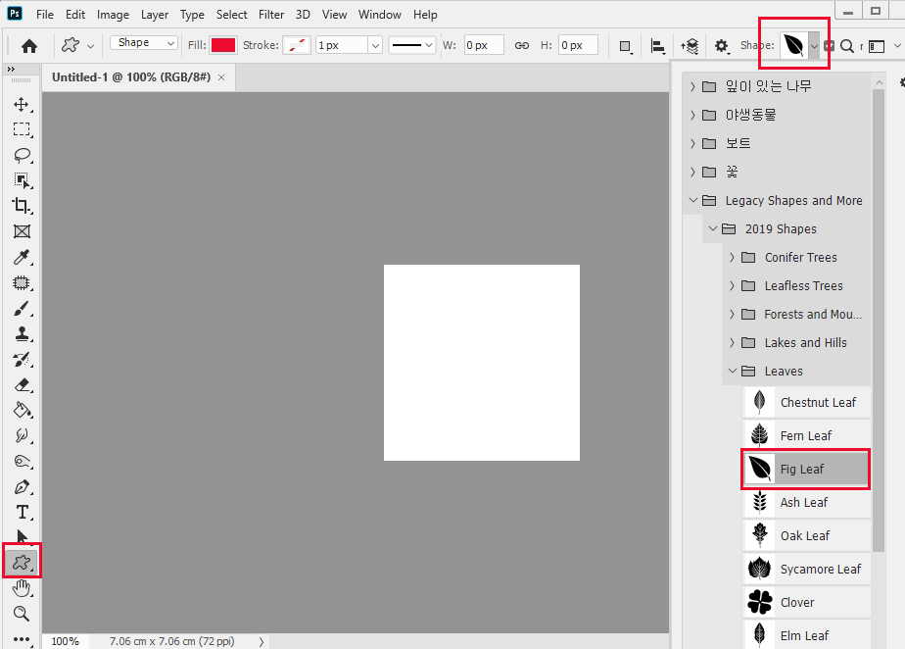This screenshot has height=649, width=905.
Task: Open the Edit Toolbar three-dots menu
Action: (22, 638)
